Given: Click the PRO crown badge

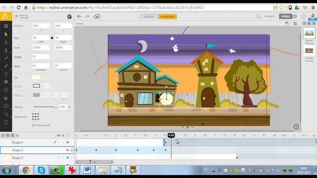Looking at the screenshot, I should (313, 16).
